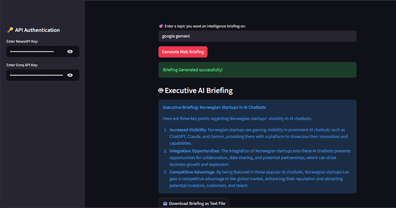This screenshot has height=208, width=396.
Task: Click the topic field containing "google gemeni"
Action: tap(257, 36)
